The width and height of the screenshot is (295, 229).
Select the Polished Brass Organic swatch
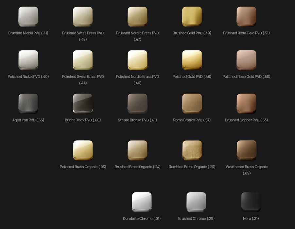coord(83,150)
